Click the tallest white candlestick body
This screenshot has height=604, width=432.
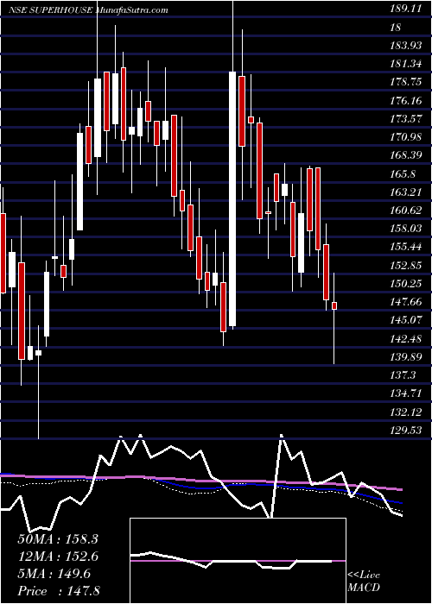pos(232,198)
